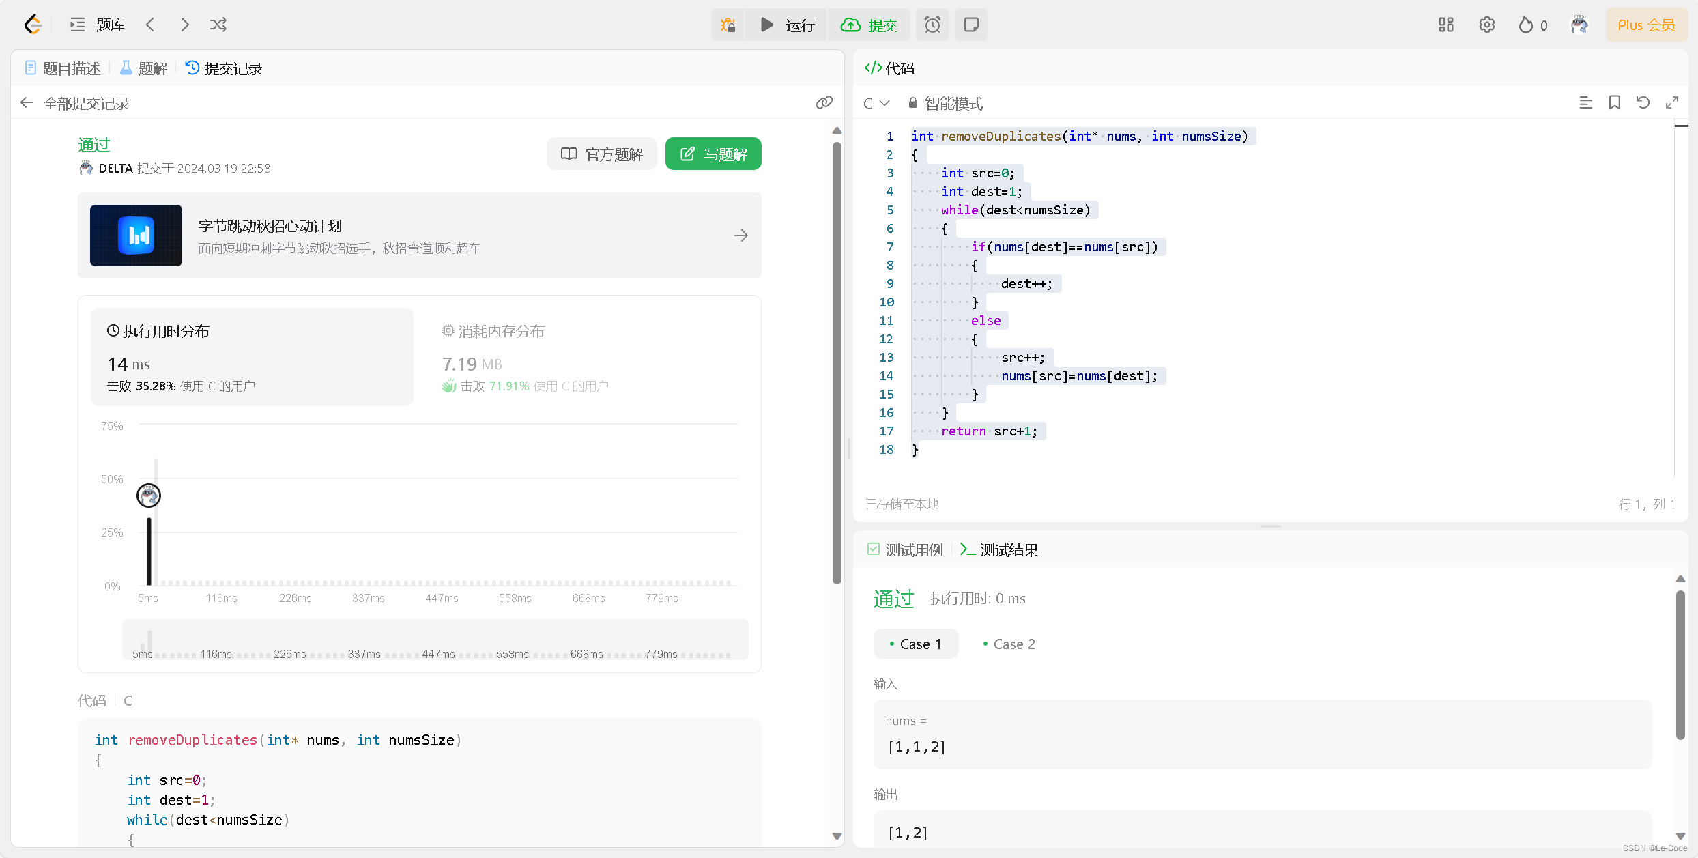Screen dimensions: 1698x858
Task: Pick a random problem shuffle icon
Action: 218,25
